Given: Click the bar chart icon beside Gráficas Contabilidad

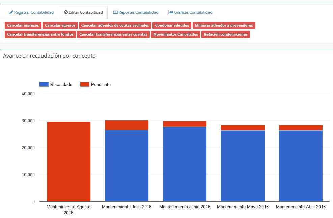Looking at the screenshot, I should [171, 12].
